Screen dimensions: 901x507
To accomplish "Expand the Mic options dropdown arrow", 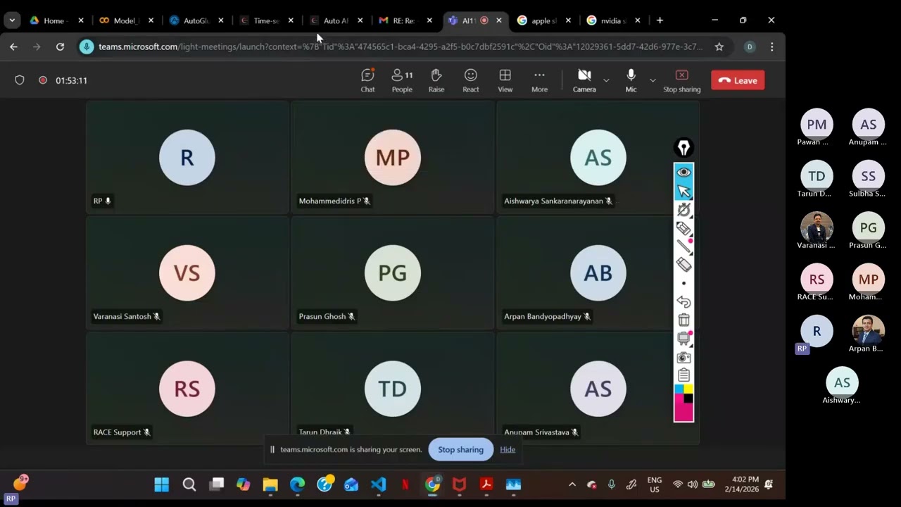I will tap(653, 80).
